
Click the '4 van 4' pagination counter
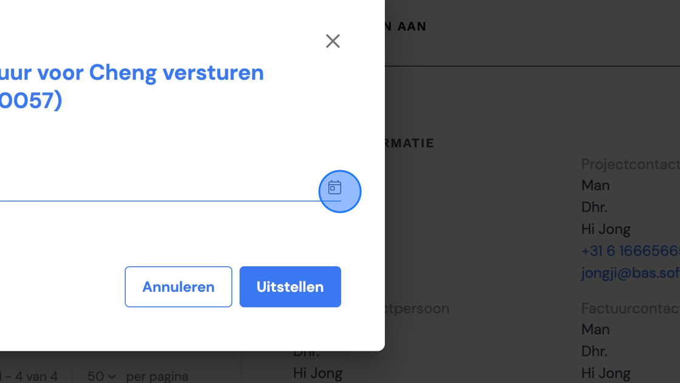click(29, 376)
